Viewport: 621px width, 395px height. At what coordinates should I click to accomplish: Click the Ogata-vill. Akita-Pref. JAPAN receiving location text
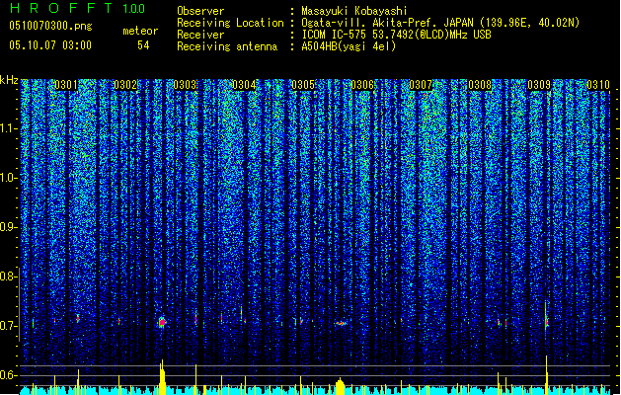pos(440,23)
